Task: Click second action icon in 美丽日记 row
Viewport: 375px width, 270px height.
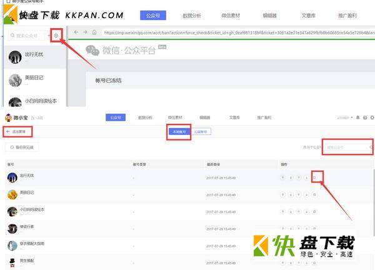Action: pos(291,194)
